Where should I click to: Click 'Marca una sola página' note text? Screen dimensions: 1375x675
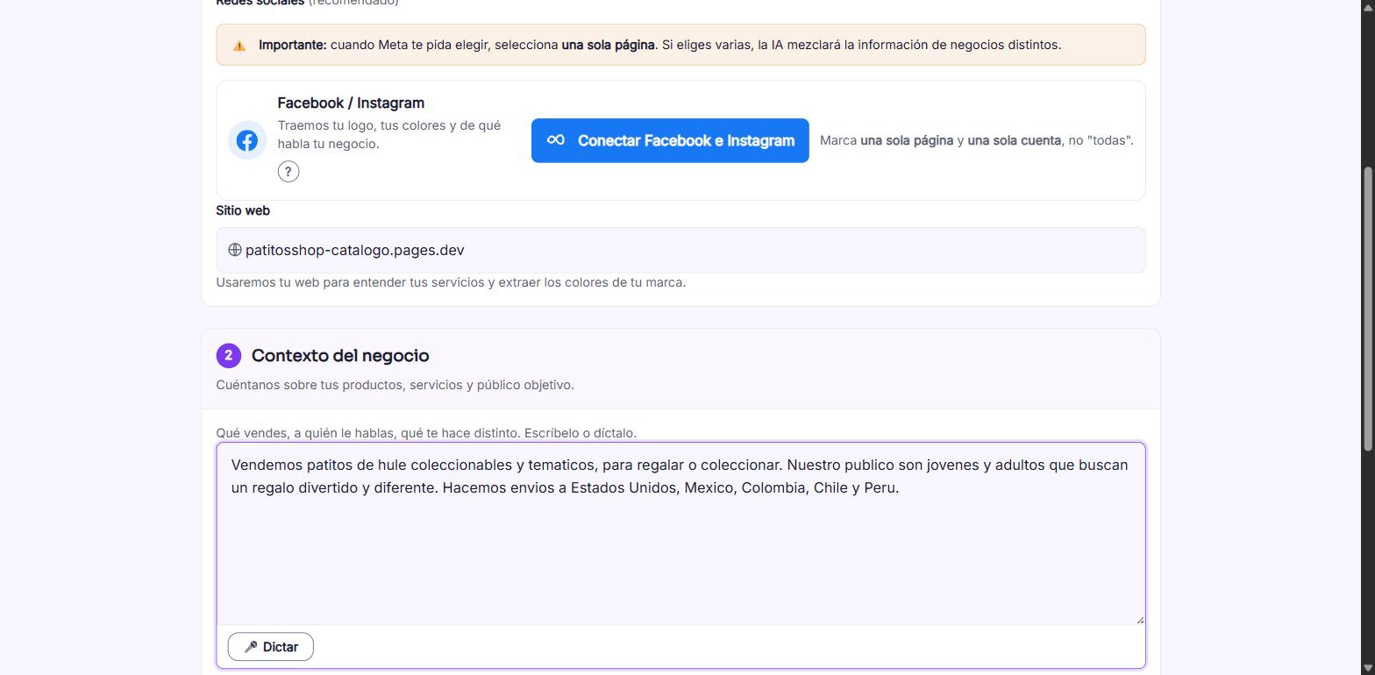coord(977,140)
